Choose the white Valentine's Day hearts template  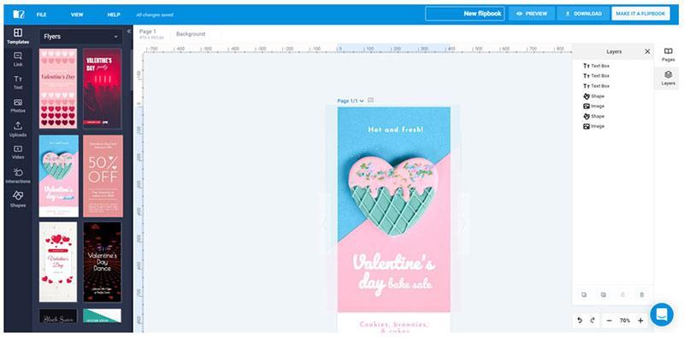58,262
